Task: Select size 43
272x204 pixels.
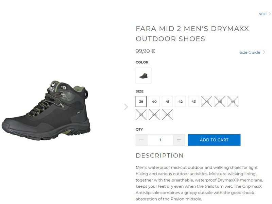Action: tap(193, 102)
